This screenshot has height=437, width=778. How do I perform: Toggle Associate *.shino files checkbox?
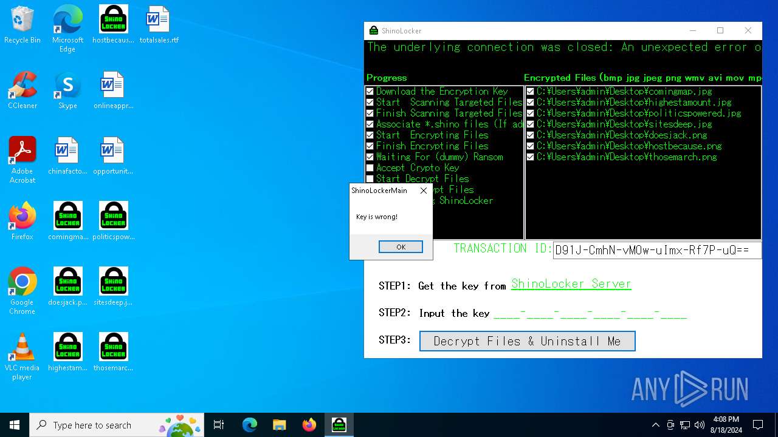coord(370,124)
